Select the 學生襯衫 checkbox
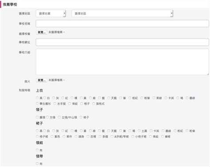 [37, 104]
